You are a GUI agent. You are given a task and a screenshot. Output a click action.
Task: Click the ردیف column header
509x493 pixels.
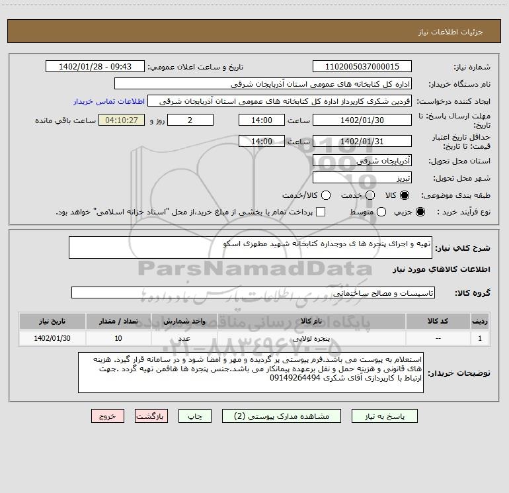(x=480, y=321)
